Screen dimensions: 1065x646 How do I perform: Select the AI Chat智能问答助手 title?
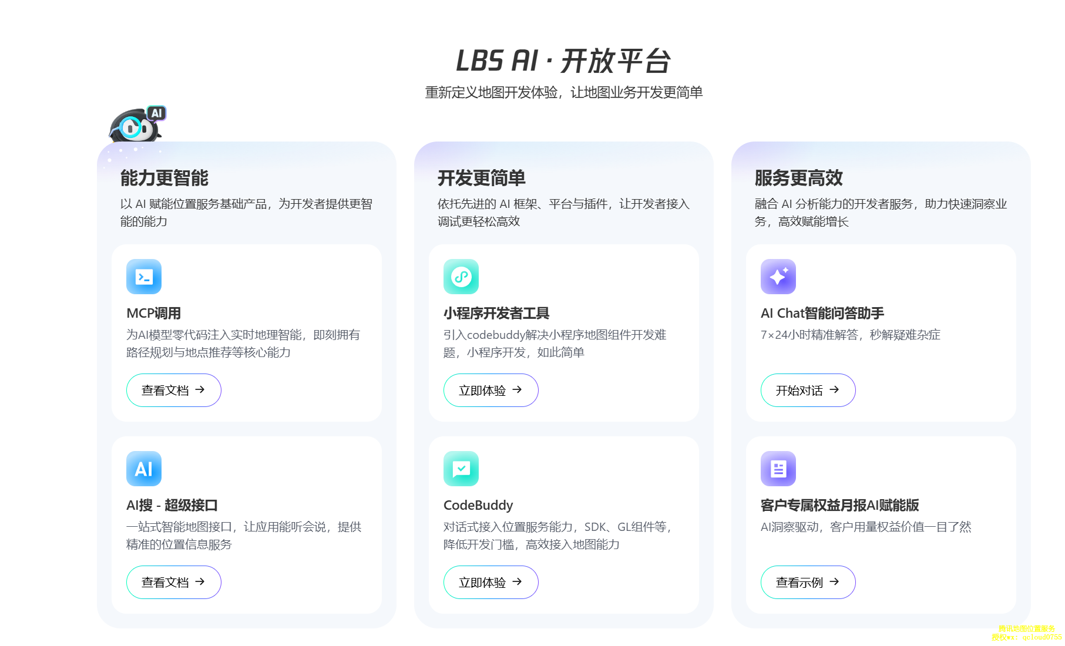coord(822,314)
